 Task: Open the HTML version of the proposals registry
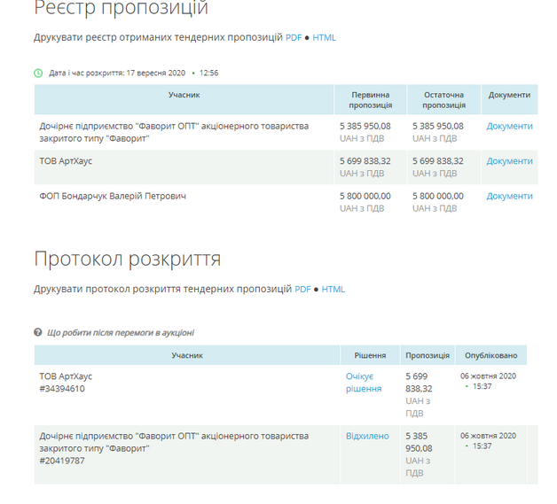click(x=324, y=38)
